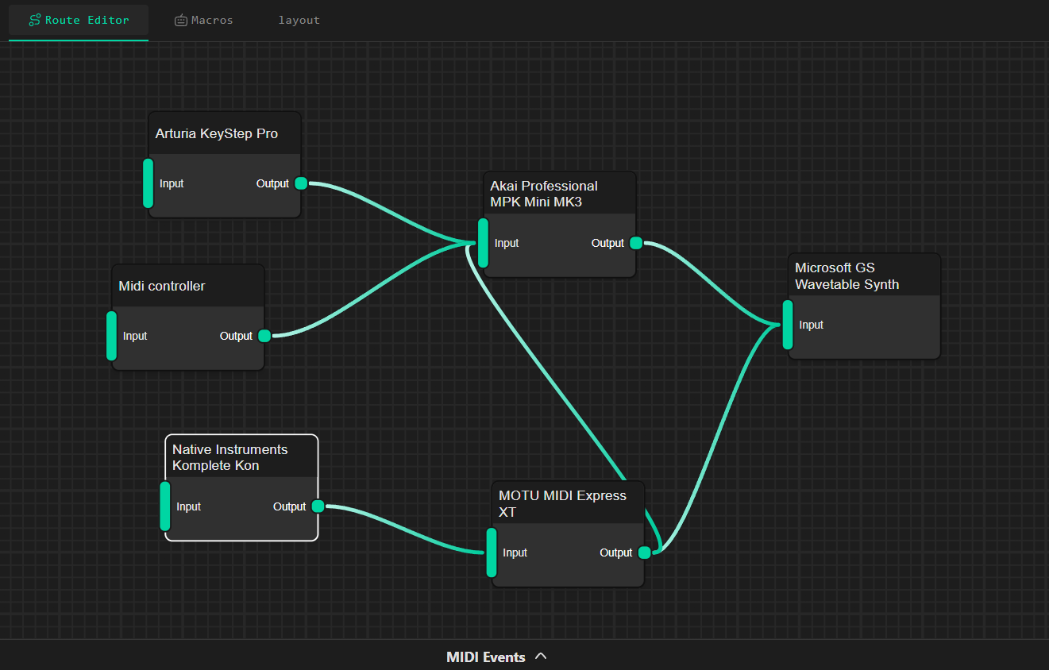Select the Midi controller node header
Image resolution: width=1049 pixels, height=670 pixels.
(187, 285)
